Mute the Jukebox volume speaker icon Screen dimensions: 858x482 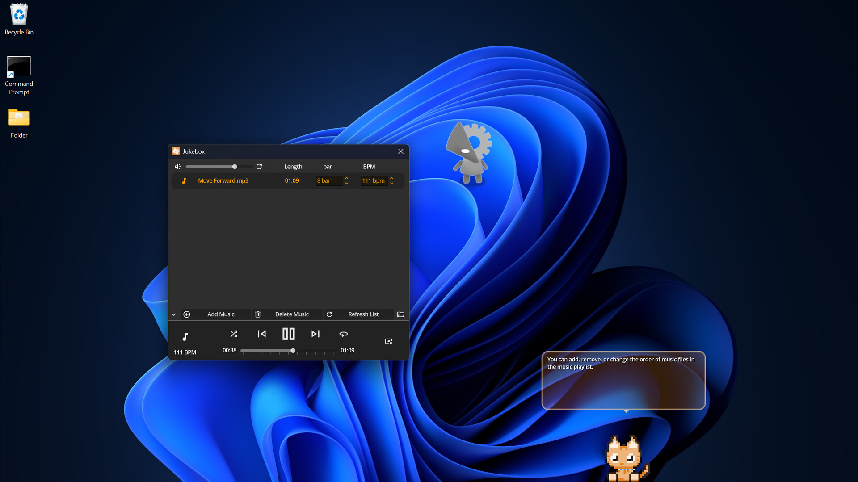pos(177,167)
